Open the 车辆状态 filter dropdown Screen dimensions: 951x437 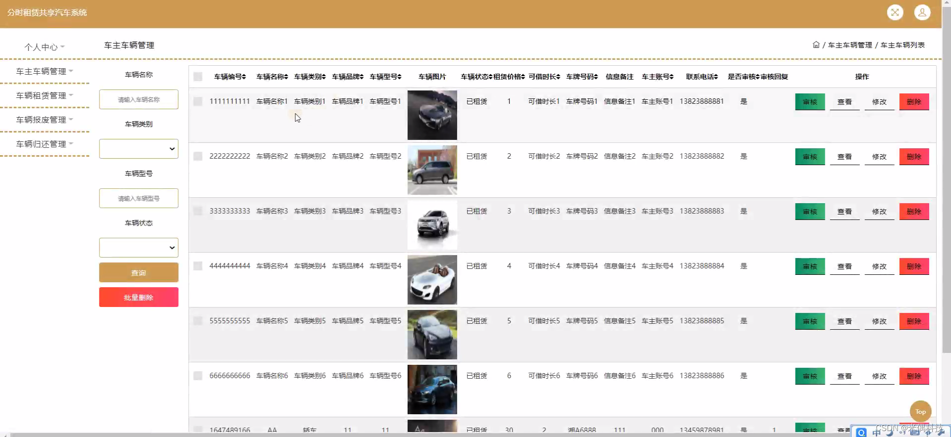pyautogui.click(x=139, y=248)
